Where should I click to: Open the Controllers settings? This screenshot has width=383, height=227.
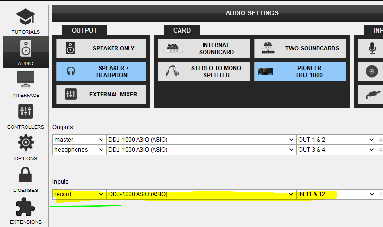pyautogui.click(x=26, y=116)
